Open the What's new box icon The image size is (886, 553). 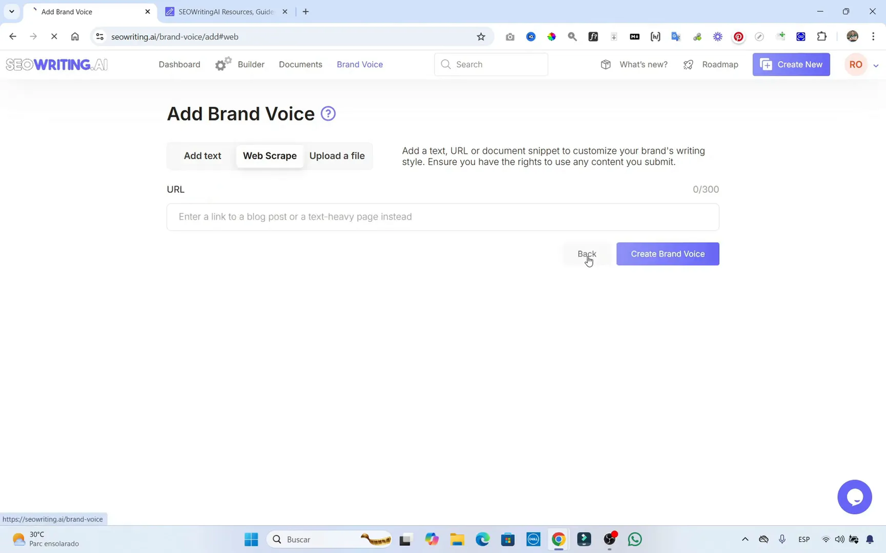pos(606,64)
